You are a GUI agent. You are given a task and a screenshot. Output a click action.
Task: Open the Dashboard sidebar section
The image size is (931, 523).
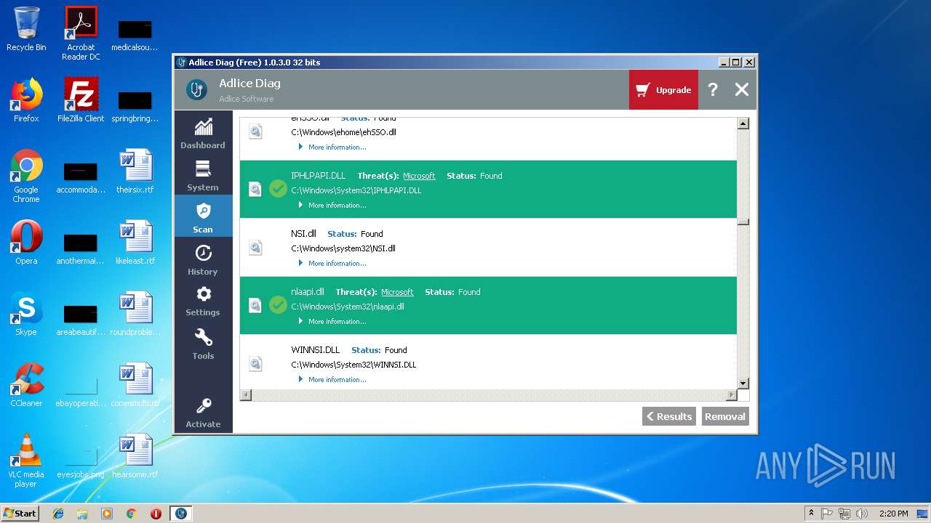pyautogui.click(x=203, y=134)
